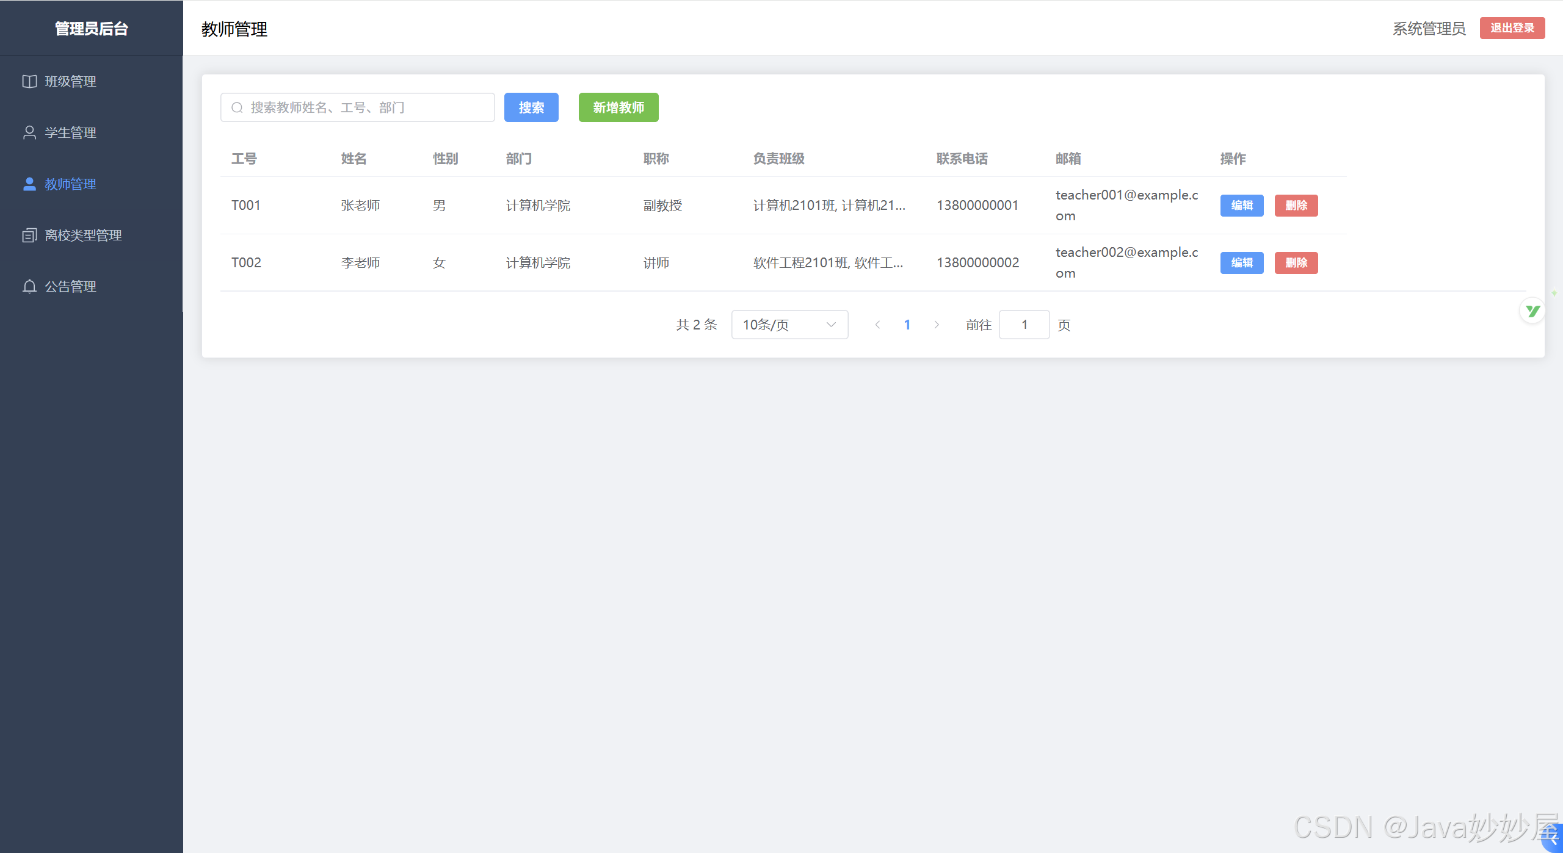This screenshot has height=853, width=1563.
Task: Click the 副教授 title cell
Action: click(x=663, y=206)
